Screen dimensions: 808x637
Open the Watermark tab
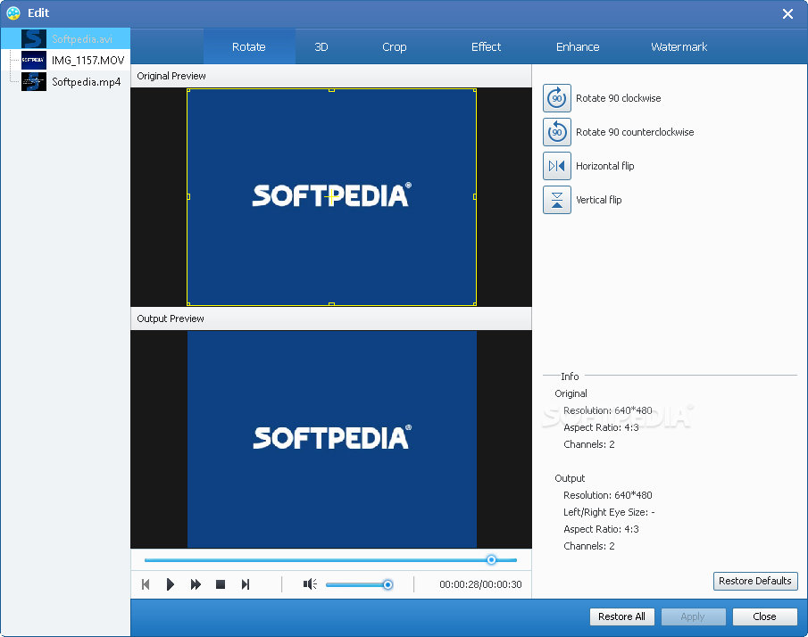pos(679,47)
